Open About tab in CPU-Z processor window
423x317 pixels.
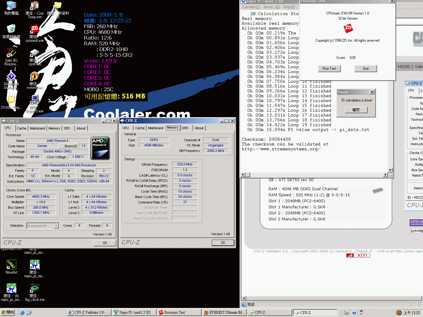tap(81, 128)
